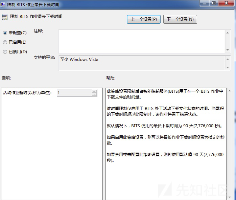The width and height of the screenshot is (236, 200).
Task: Maximize the policy settings window
Action: 214,3
